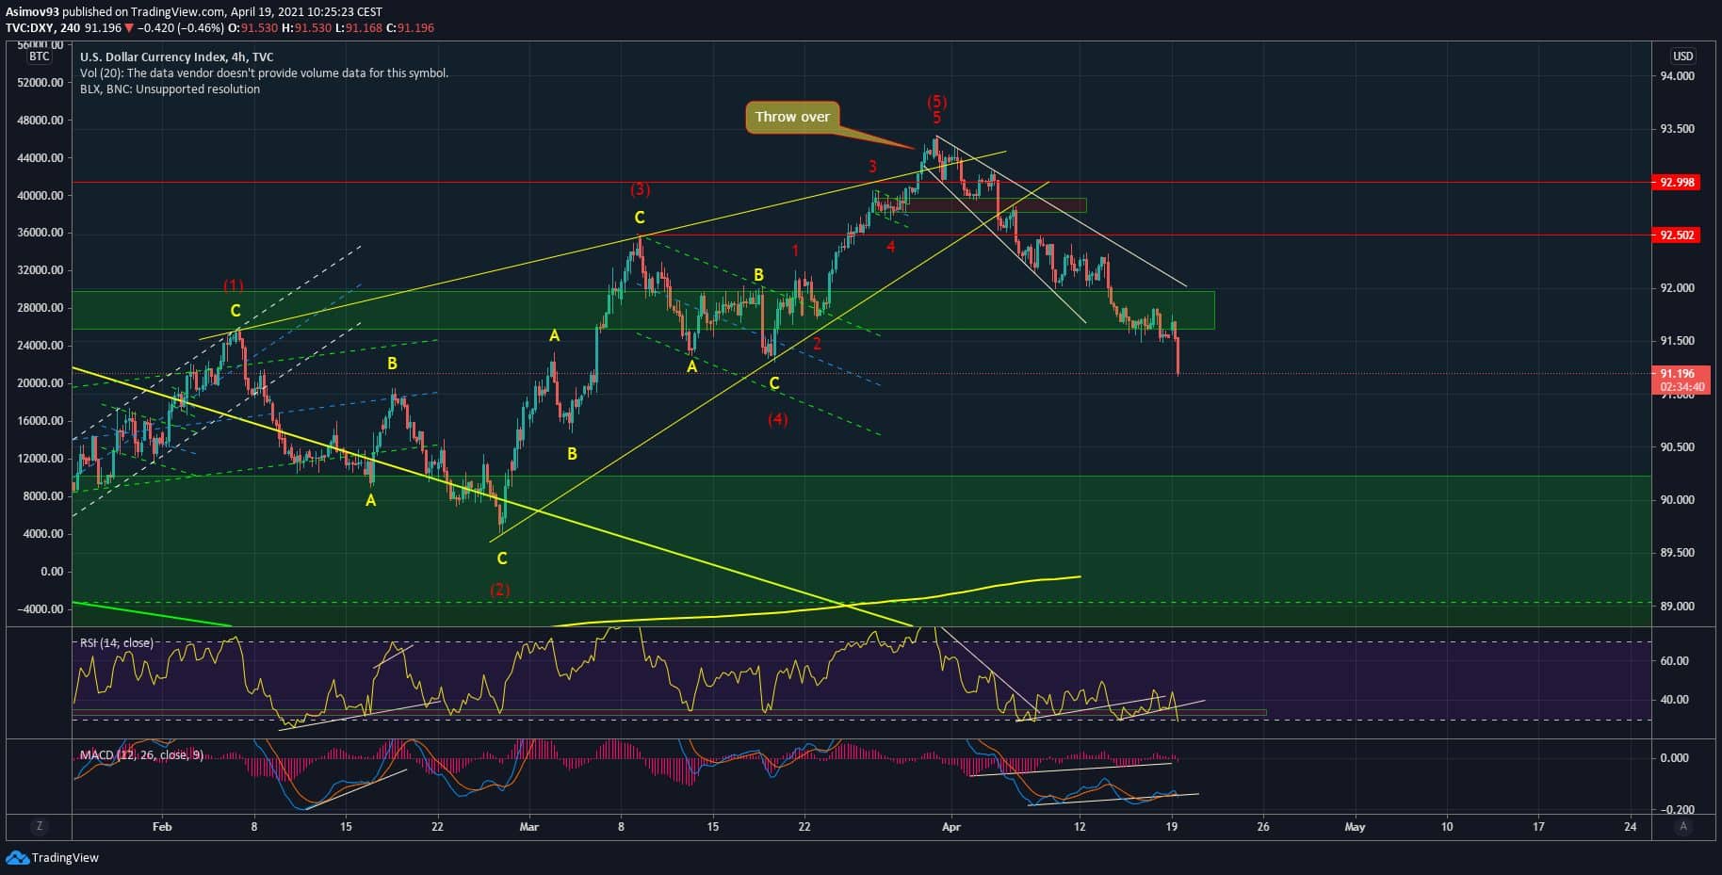The width and height of the screenshot is (1722, 875).
Task: Click the red (4) wave label
Action: point(777,418)
